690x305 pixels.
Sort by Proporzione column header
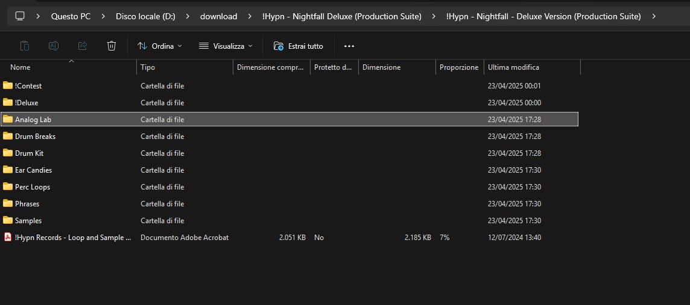[x=460, y=67]
